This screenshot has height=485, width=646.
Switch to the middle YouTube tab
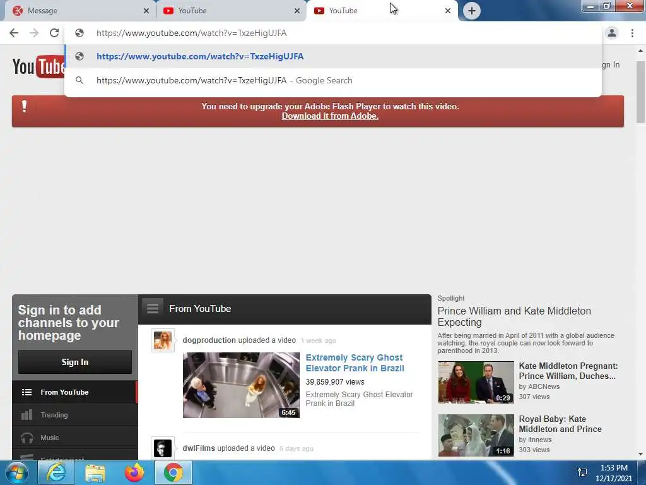click(231, 11)
